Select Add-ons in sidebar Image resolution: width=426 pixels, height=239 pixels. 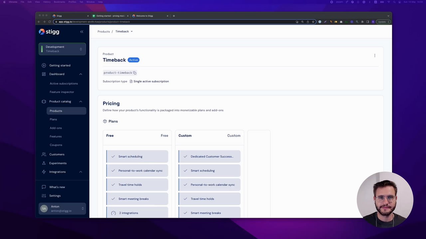click(x=56, y=128)
